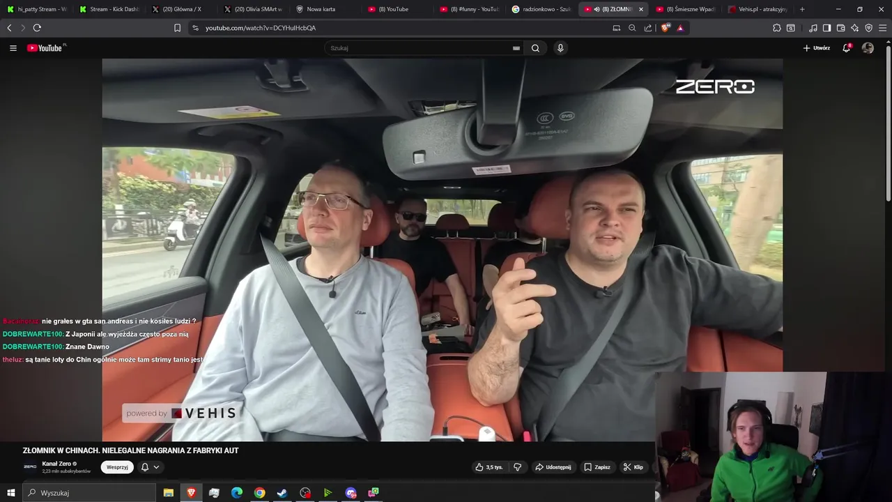Open Discord from the taskbar
Viewport: 892px width, 502px height.
[x=351, y=493]
